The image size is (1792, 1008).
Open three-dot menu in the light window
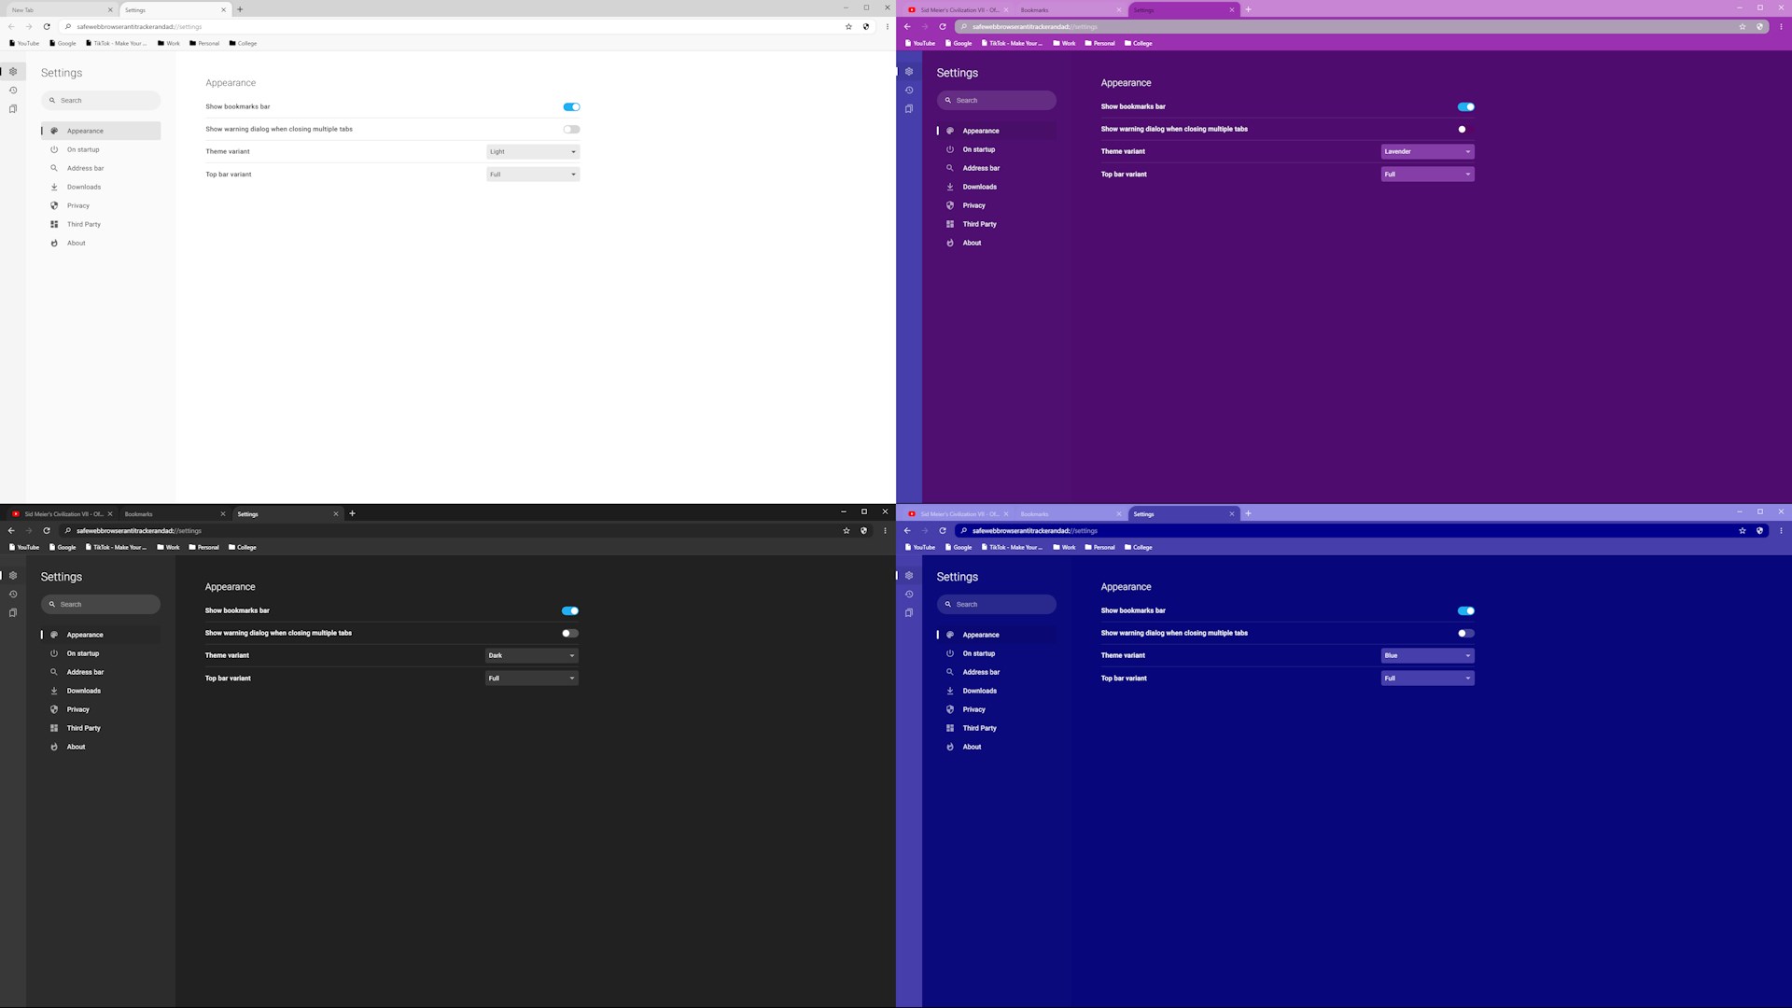[887, 26]
